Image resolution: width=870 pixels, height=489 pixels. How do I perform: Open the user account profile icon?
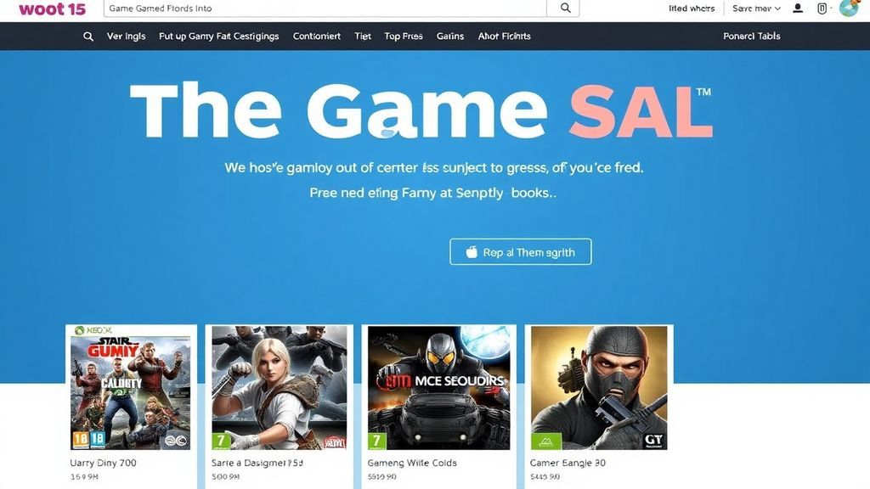click(797, 8)
